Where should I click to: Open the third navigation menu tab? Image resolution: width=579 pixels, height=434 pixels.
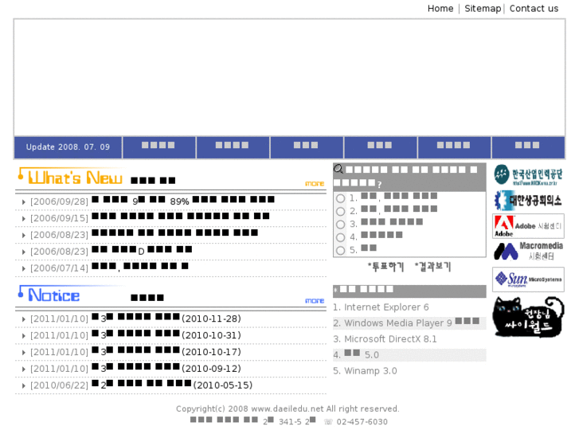click(307, 147)
